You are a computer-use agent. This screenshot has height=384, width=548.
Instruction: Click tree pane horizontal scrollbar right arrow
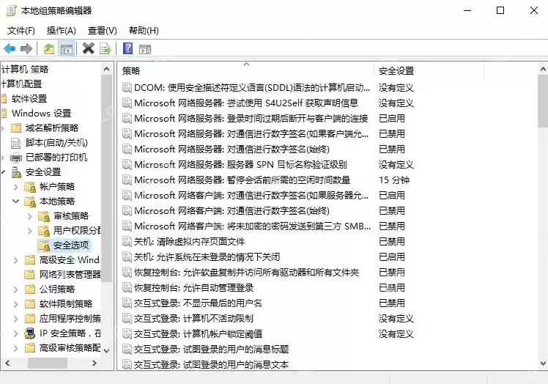click(95, 363)
